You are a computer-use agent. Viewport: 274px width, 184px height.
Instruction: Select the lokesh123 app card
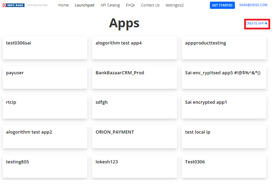click(134, 166)
